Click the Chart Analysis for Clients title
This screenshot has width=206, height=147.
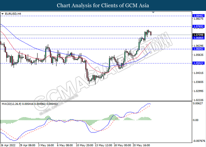coord(103,5)
